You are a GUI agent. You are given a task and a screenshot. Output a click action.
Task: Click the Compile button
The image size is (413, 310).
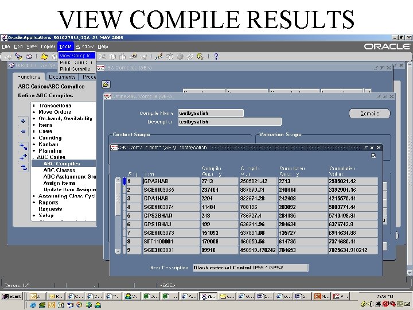369,114
